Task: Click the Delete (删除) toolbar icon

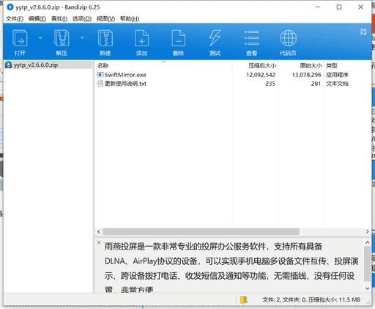Action: pyautogui.click(x=179, y=38)
